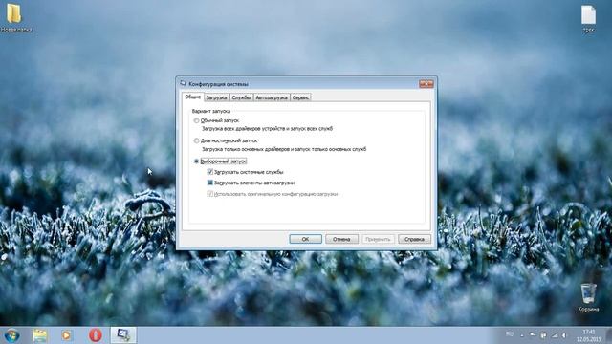This screenshot has width=612, height=344.
Task: Switch to the Сервис tab
Action: (x=300, y=97)
